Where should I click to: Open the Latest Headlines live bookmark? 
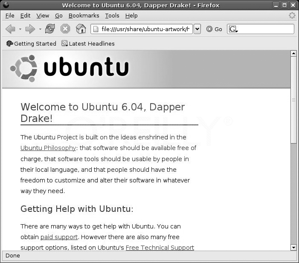pyautogui.click(x=88, y=43)
